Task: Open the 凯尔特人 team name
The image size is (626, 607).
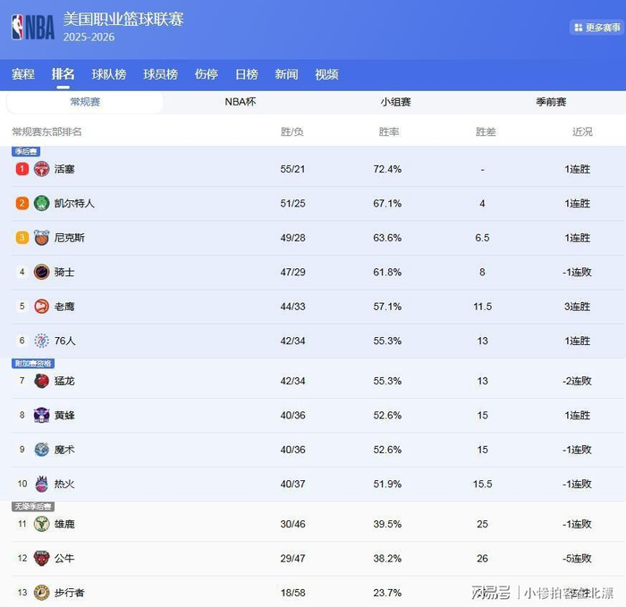Action: (x=74, y=204)
